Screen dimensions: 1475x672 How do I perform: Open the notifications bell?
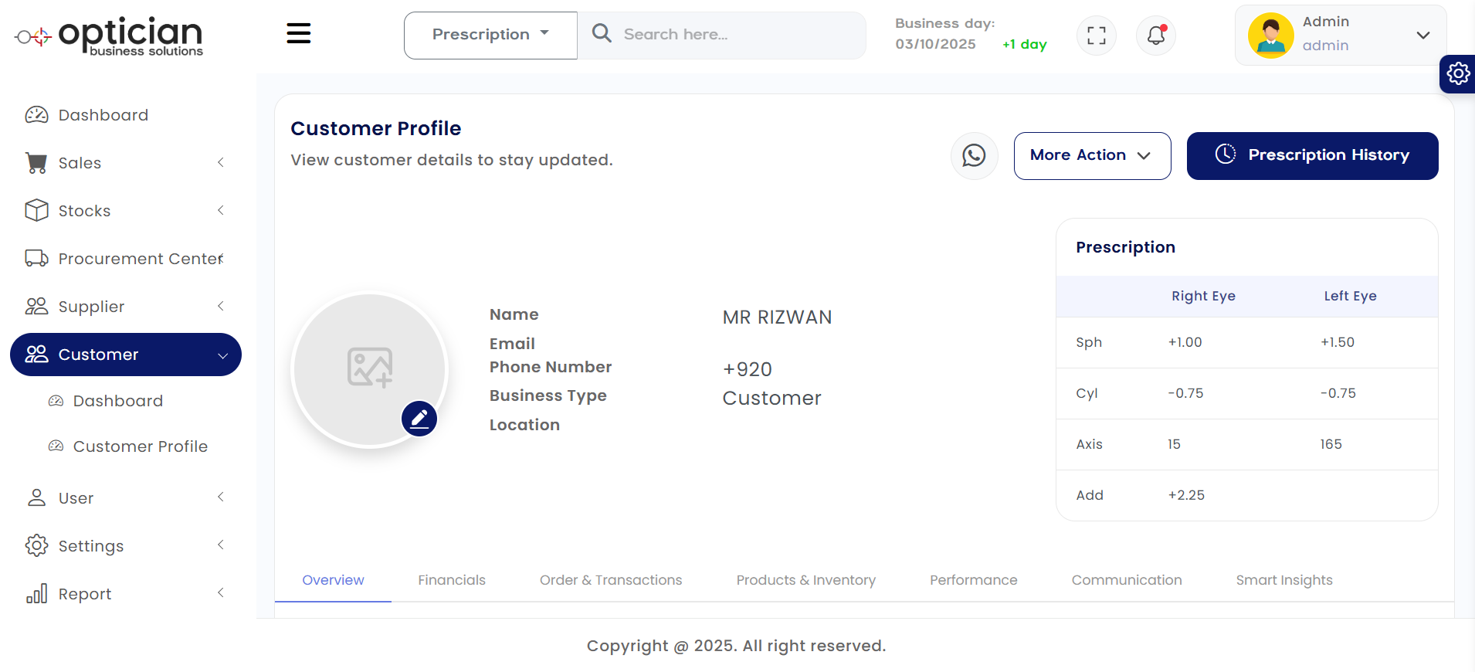coord(1155,35)
